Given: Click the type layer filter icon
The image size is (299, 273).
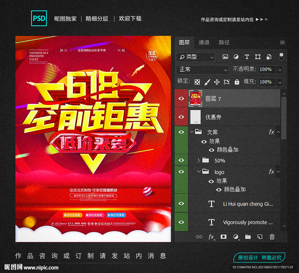Looking at the screenshot, I should point(247,57).
